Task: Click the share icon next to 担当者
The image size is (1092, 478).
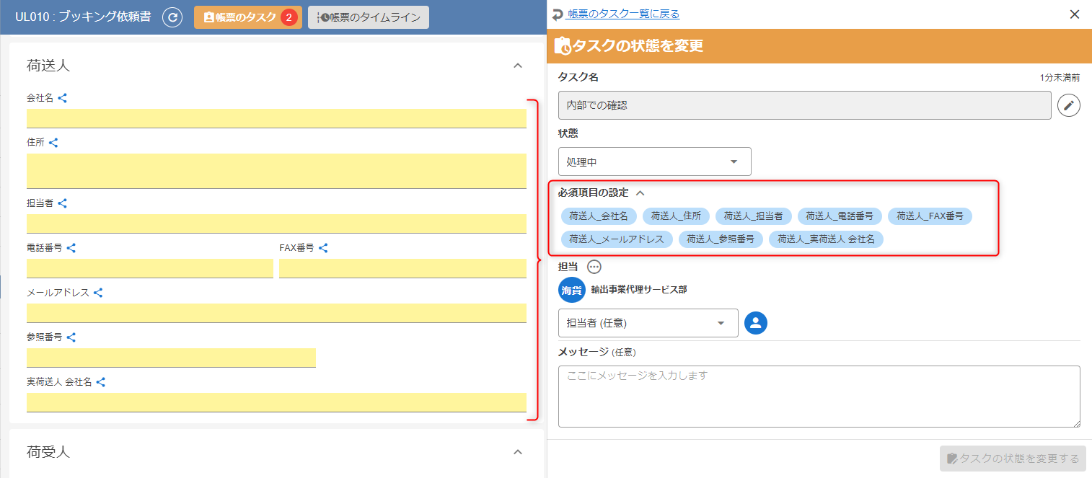Action: (63, 203)
